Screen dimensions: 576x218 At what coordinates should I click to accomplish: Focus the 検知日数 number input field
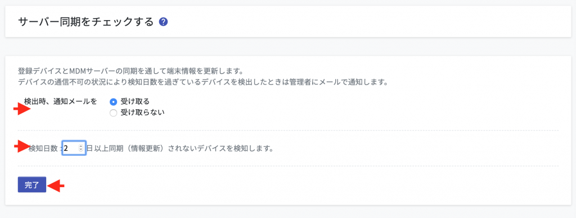74,148
